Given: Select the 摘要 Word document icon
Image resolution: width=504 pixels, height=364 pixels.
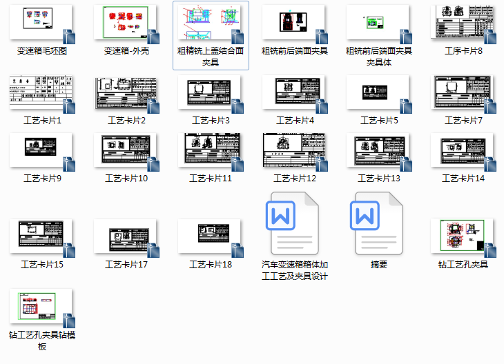Looking at the screenshot, I should pyautogui.click(x=377, y=223).
